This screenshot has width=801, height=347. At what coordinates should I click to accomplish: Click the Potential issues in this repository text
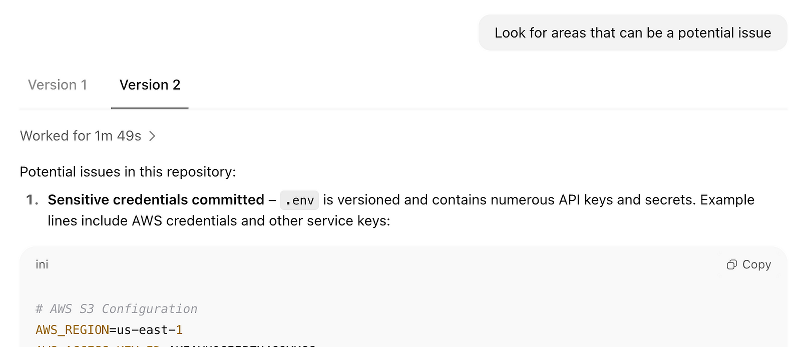pyautogui.click(x=128, y=172)
